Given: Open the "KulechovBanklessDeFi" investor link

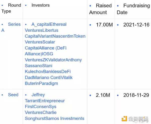Looking at the screenshot, I should [48, 71].
